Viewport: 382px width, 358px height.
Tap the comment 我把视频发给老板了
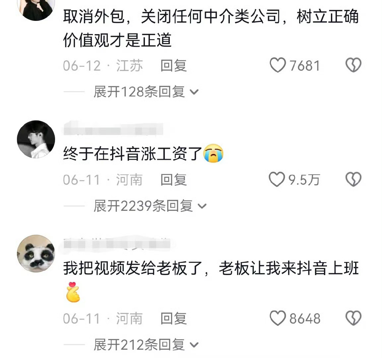click(211, 281)
